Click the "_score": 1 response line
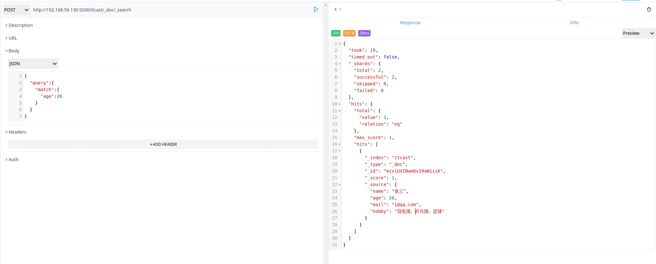Image resolution: width=656 pixels, height=264 pixels. tap(381, 178)
